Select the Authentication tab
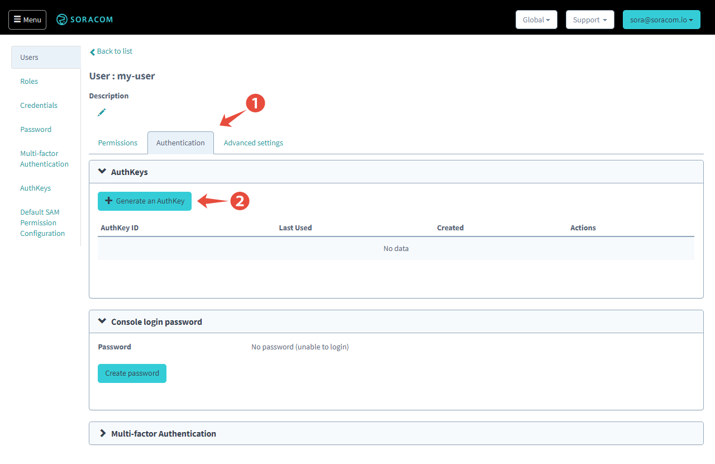The image size is (715, 464). pyautogui.click(x=180, y=143)
